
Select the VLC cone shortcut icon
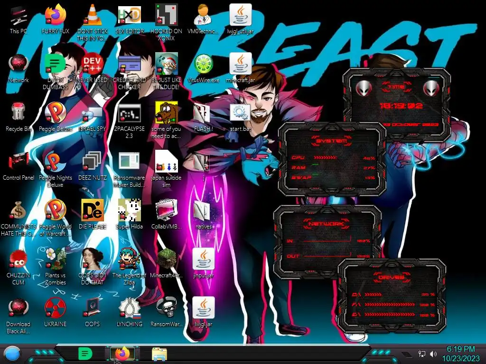tap(93, 15)
